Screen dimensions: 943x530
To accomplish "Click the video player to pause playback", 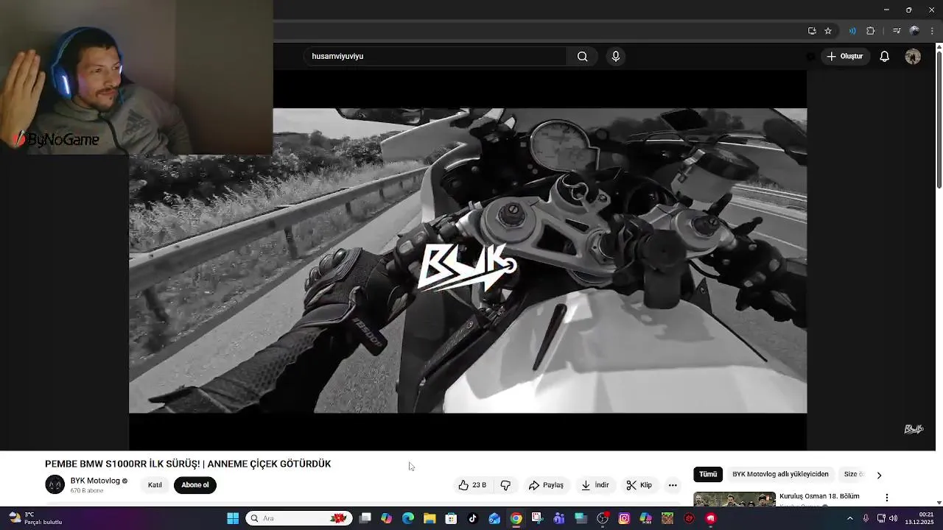I will (x=468, y=261).
